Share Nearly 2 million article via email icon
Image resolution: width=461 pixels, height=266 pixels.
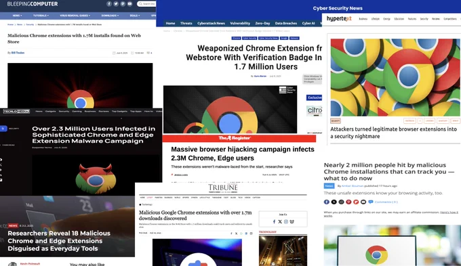point(363,202)
